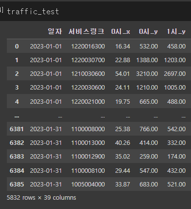Click the value 665.00
191x209 pixels.
pyautogui.click(x=149, y=102)
